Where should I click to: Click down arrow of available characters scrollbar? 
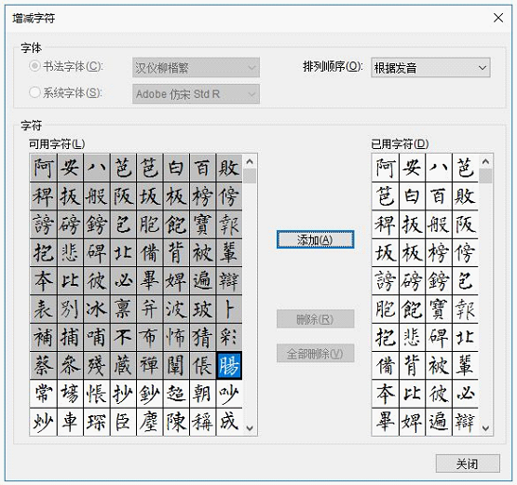(250, 428)
